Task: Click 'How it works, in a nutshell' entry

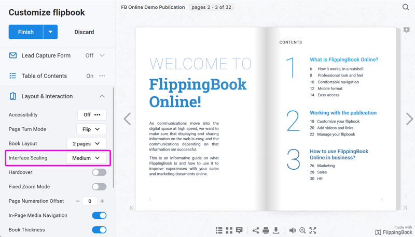Action: coord(340,69)
